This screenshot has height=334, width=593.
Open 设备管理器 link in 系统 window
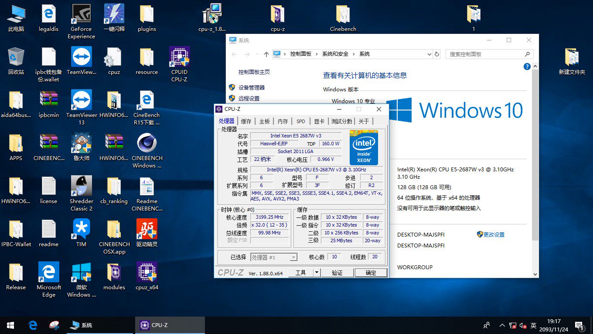click(252, 87)
